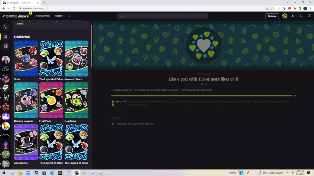Open the Grand Theft Auto community icon
The image size is (314, 176).
tap(6, 164)
